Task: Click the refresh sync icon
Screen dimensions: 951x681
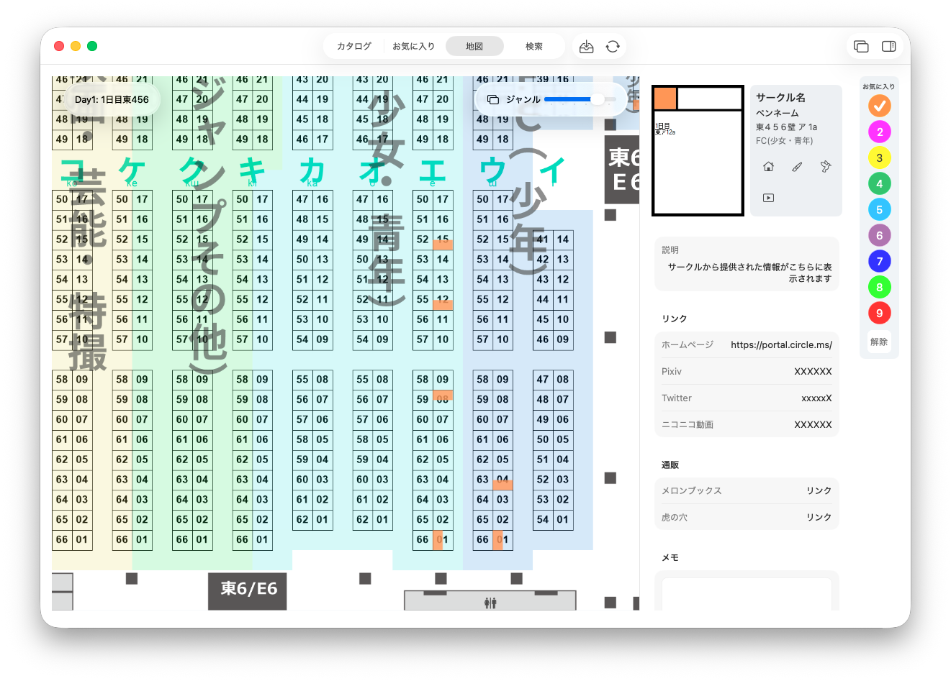Action: tap(613, 47)
